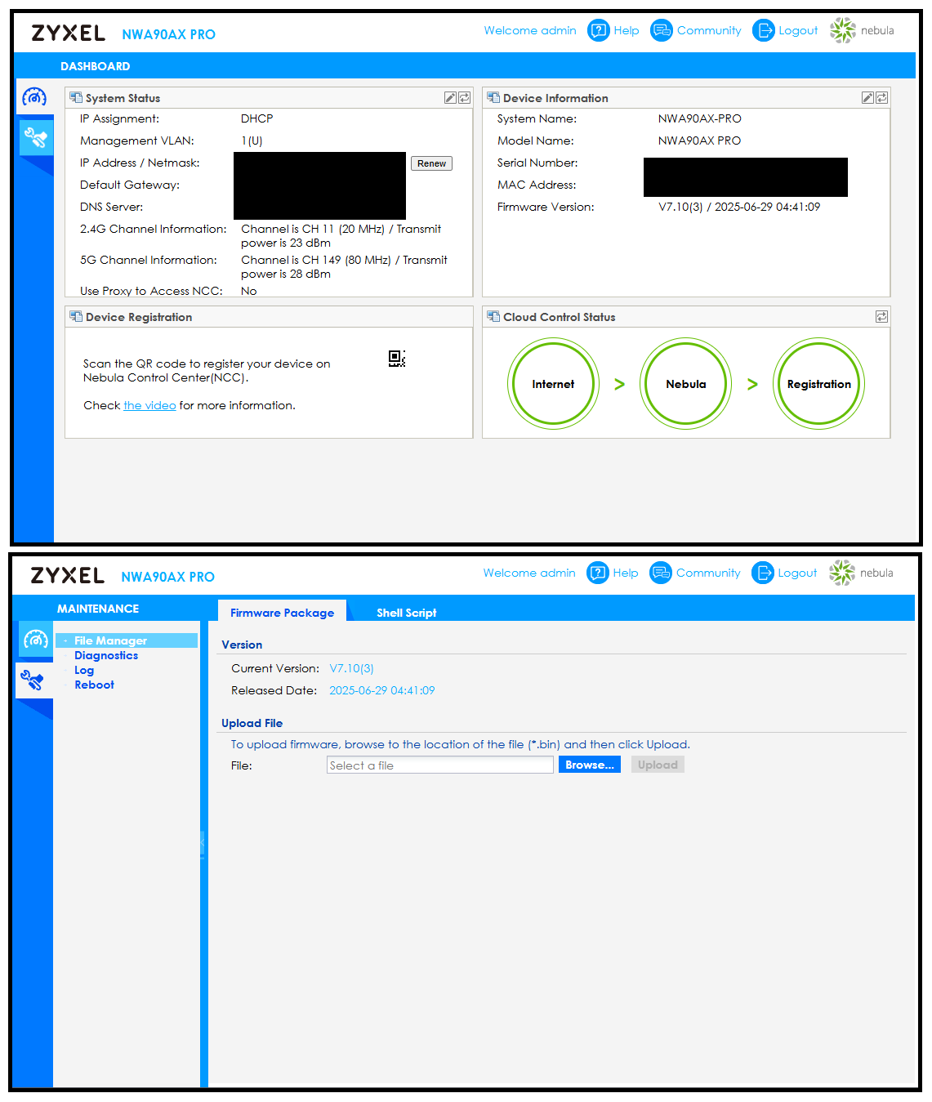This screenshot has height=1102, width=932.
Task: Click Management VLAN value 1(U)
Action: tap(252, 141)
